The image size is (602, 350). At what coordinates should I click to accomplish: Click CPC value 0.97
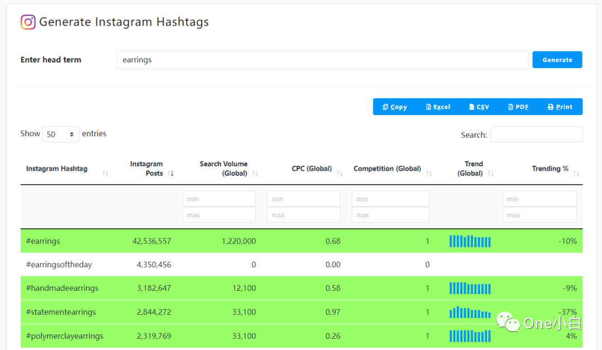click(333, 312)
